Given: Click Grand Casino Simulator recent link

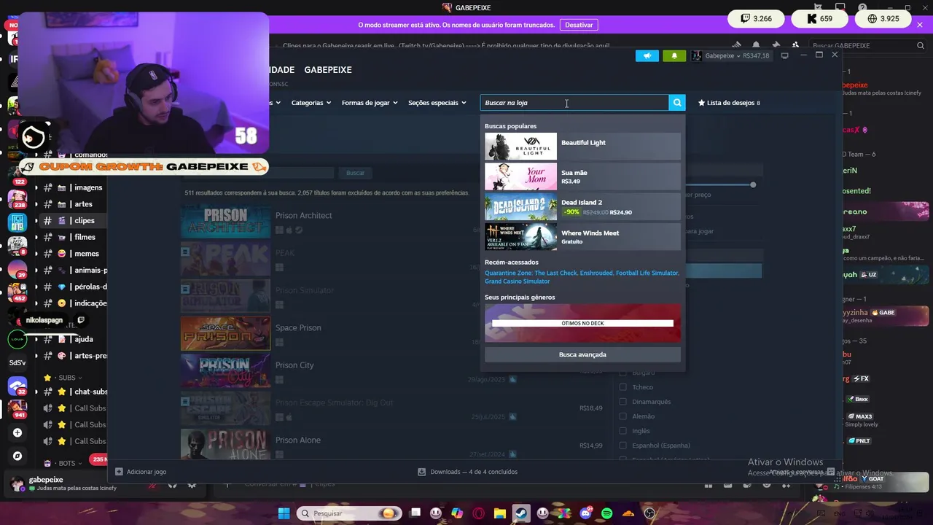Looking at the screenshot, I should click(x=517, y=281).
